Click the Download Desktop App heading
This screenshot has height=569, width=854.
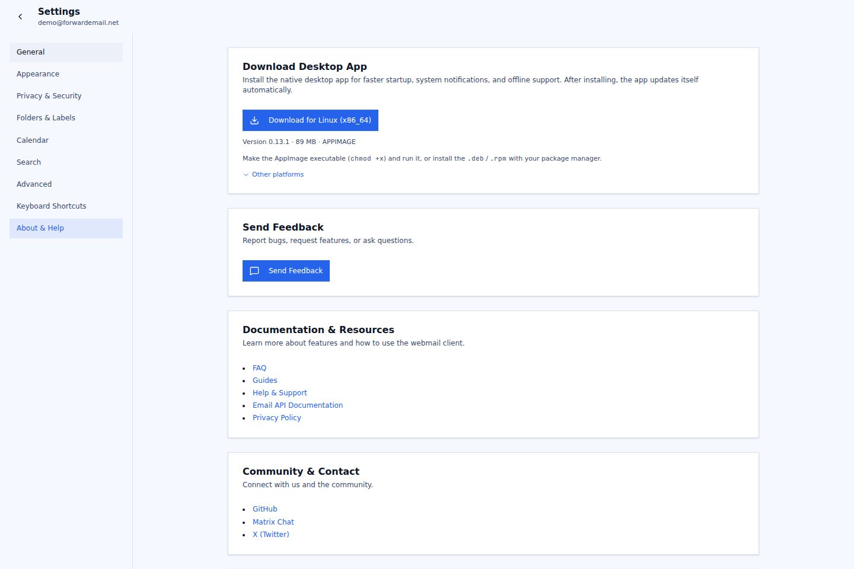coord(305,66)
